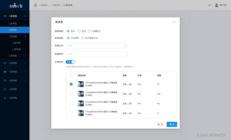Click the 一级菜单 breadcrumb
The image size is (231, 140).
pos(43,5)
